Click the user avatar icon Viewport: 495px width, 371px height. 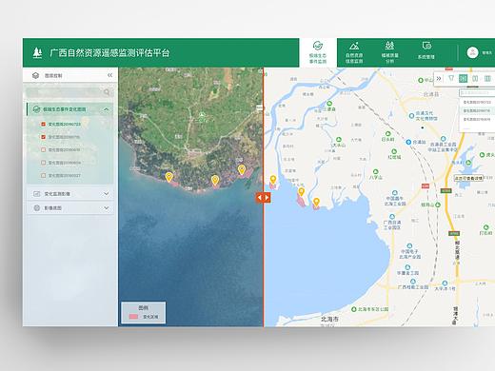coord(472,52)
